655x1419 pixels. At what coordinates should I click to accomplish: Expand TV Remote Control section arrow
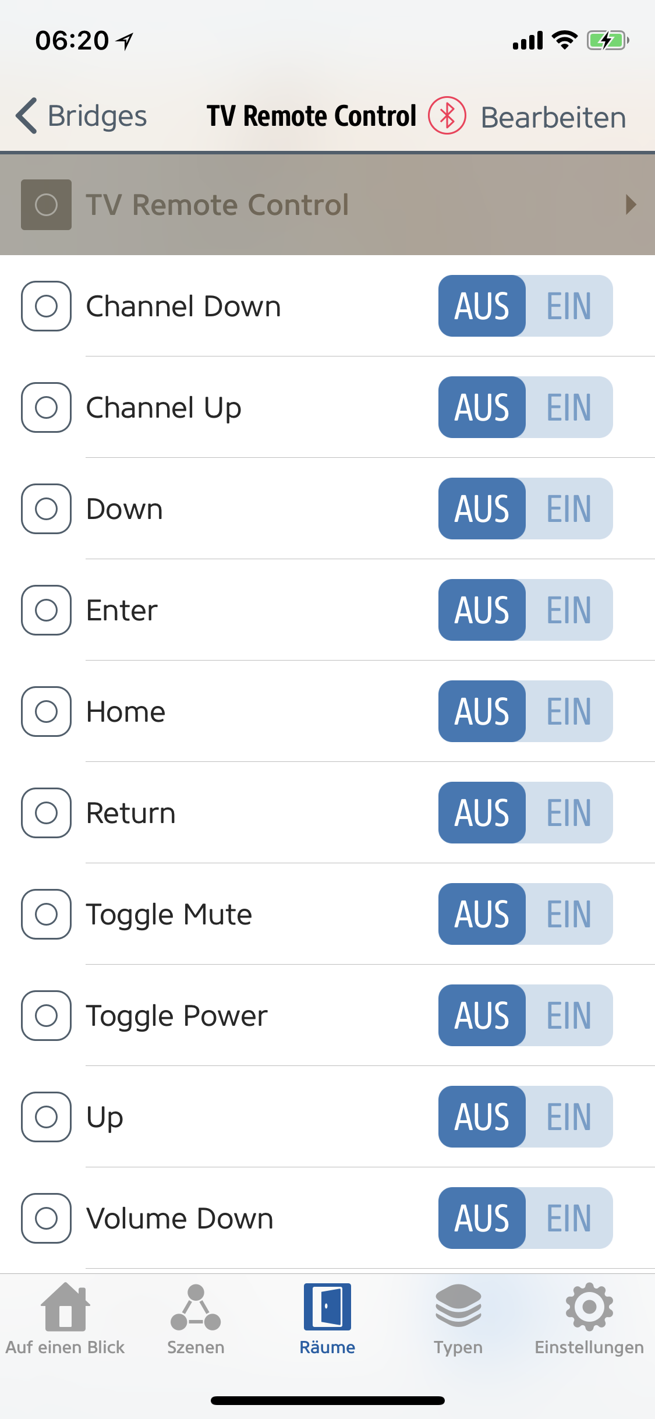(631, 204)
